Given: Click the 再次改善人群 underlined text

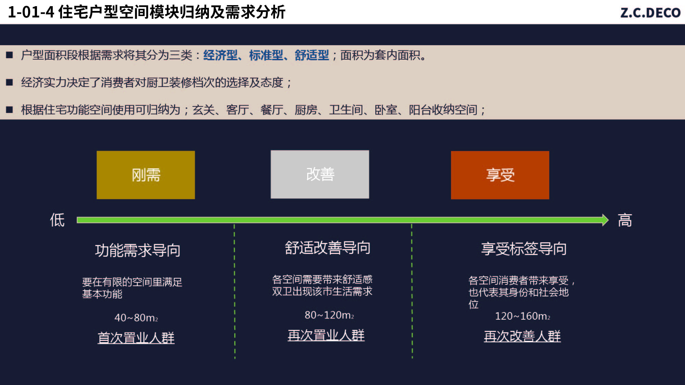Looking at the screenshot, I should coord(522,336).
